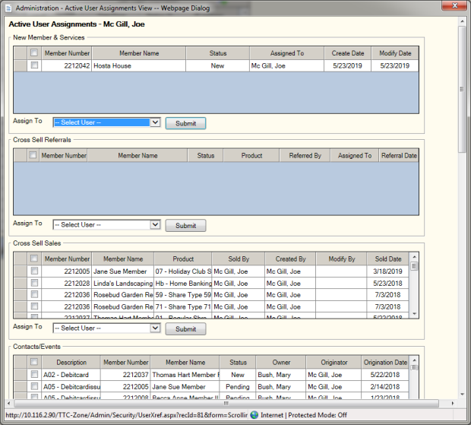The height and width of the screenshot is (425, 471).
Task: Click the Originator column header
Action: pos(333,362)
